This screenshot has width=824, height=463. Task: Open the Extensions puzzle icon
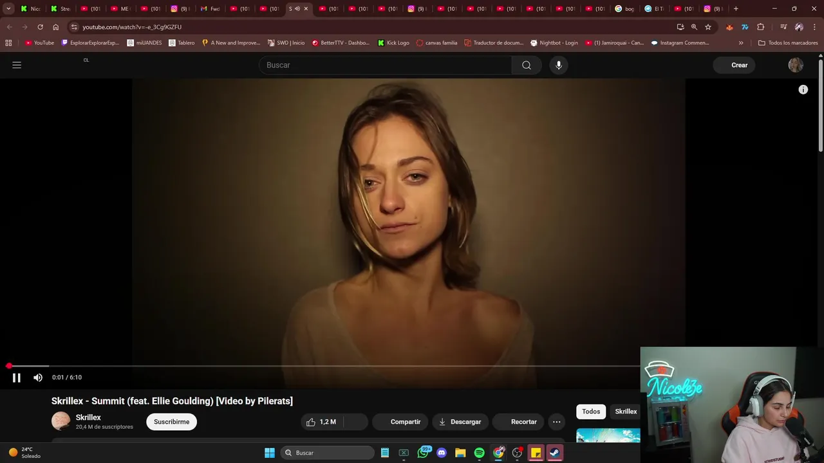pyautogui.click(x=760, y=27)
